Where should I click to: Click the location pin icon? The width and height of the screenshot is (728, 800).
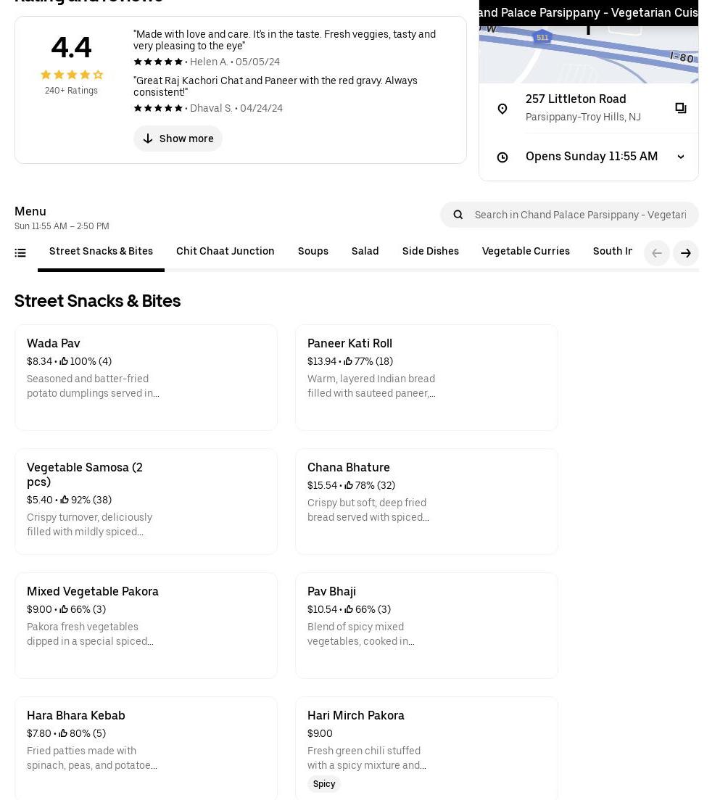[x=502, y=109]
